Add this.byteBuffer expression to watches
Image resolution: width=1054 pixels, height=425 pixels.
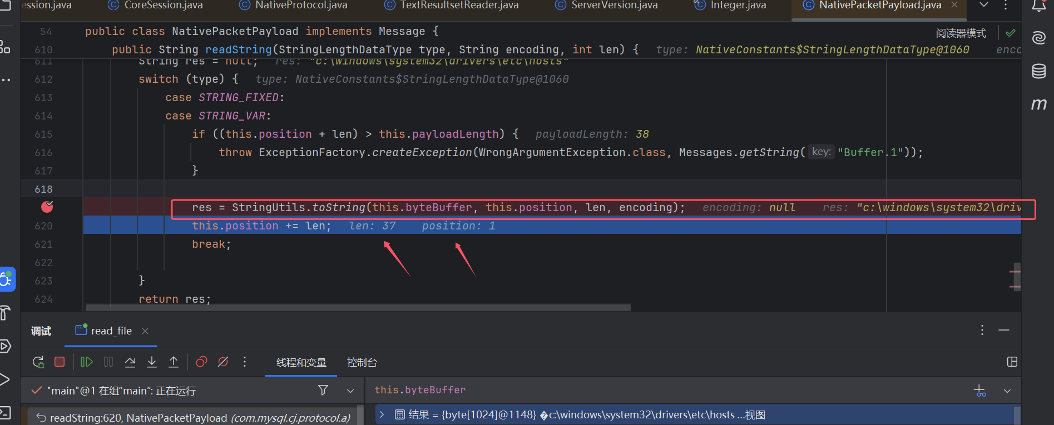[980, 391]
